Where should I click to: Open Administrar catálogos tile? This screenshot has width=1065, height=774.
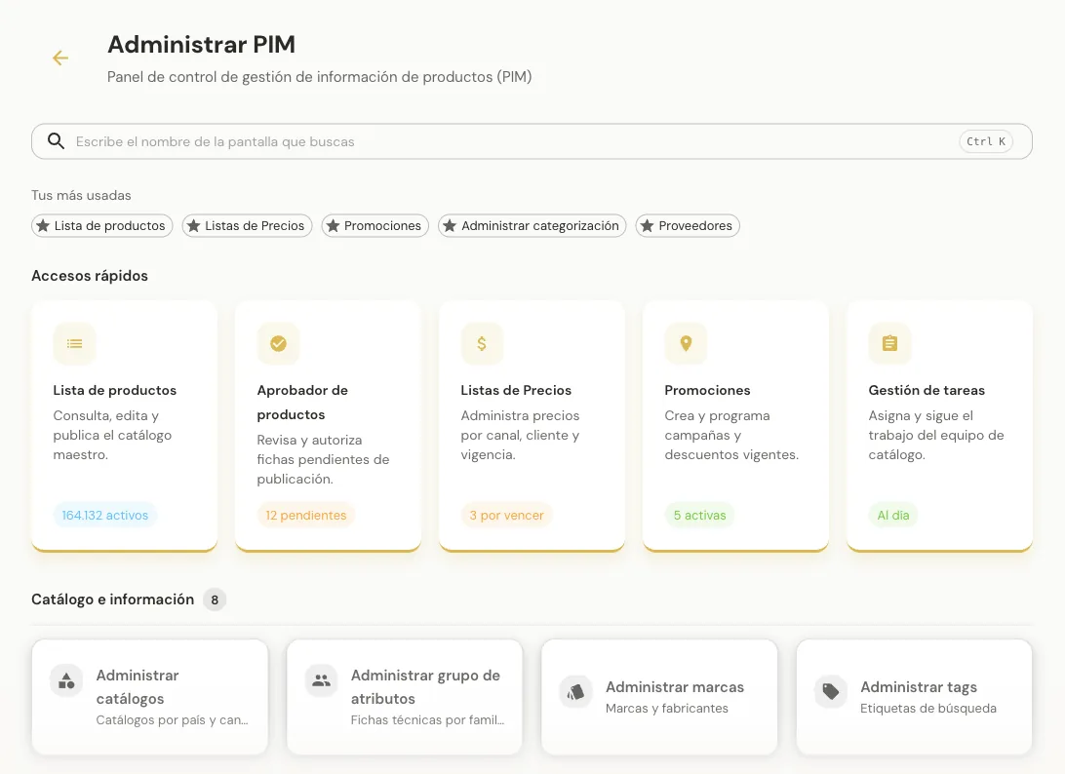click(150, 697)
